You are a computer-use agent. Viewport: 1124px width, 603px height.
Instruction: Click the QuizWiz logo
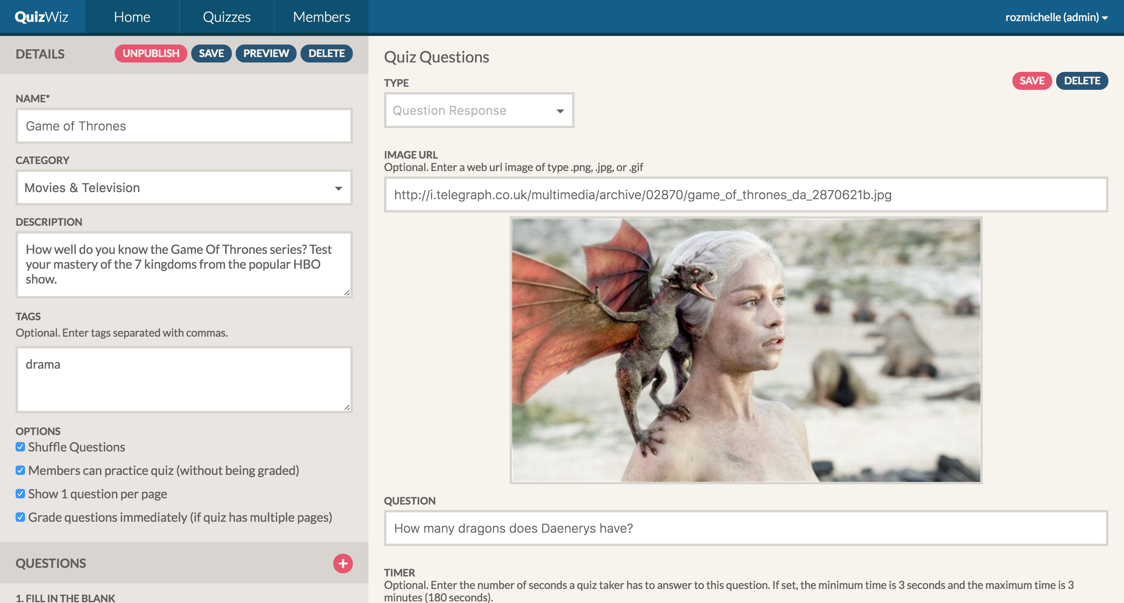[41, 16]
